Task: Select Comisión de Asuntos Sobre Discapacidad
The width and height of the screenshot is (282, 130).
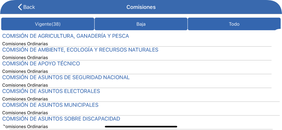Action: click(x=61, y=119)
